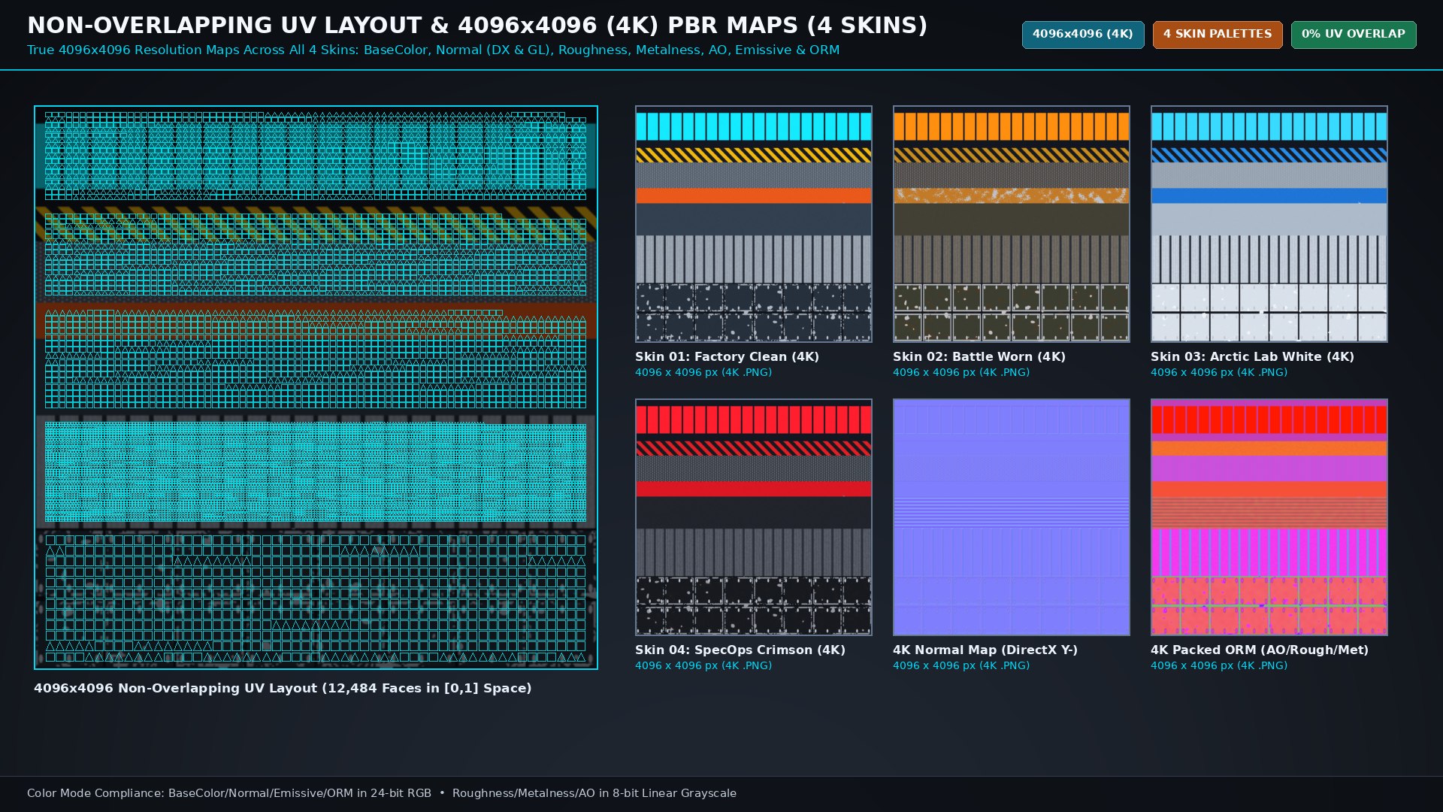Click the Color Mode Compliance footer text
Image resolution: width=1443 pixels, height=812 pixels.
click(x=382, y=794)
